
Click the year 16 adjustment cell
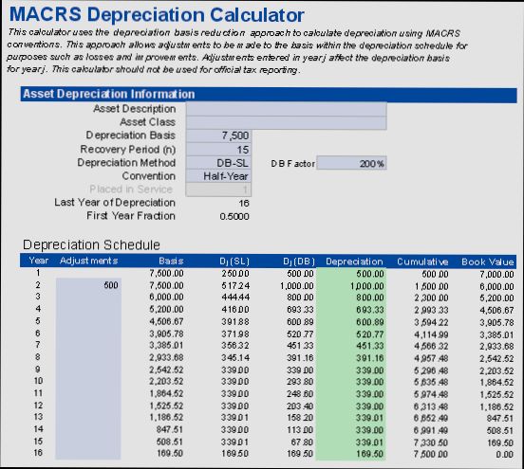(88, 453)
